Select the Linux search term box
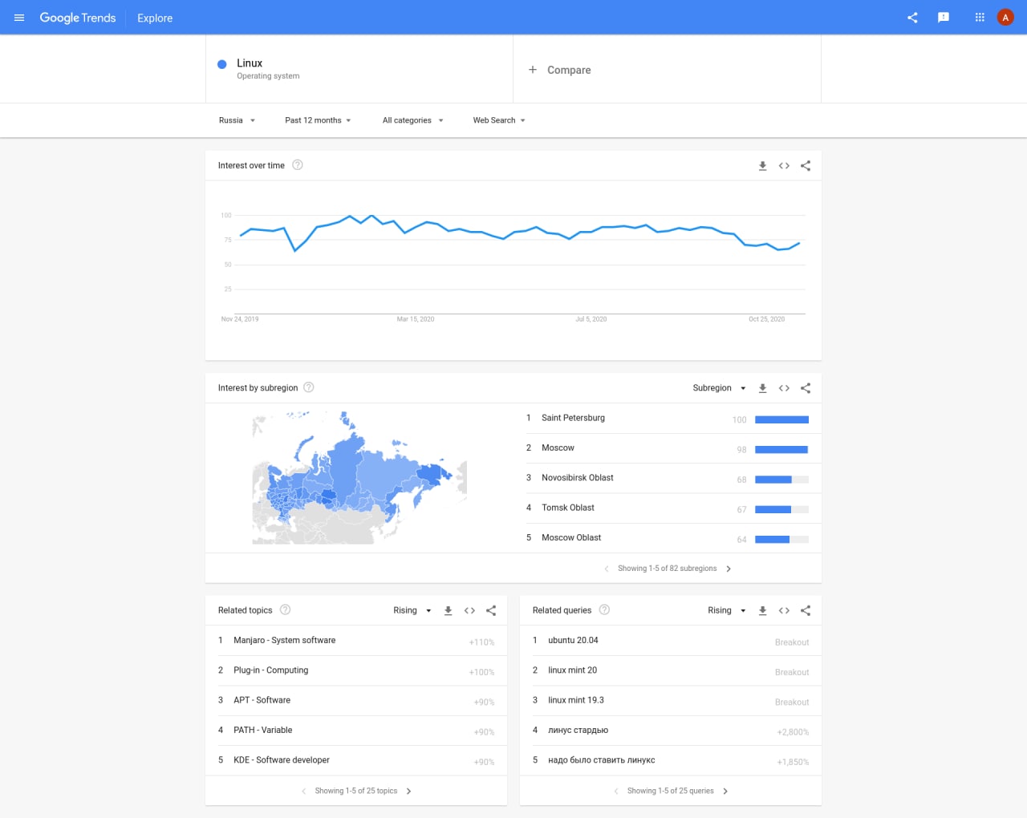The height and width of the screenshot is (818, 1027). (359, 69)
